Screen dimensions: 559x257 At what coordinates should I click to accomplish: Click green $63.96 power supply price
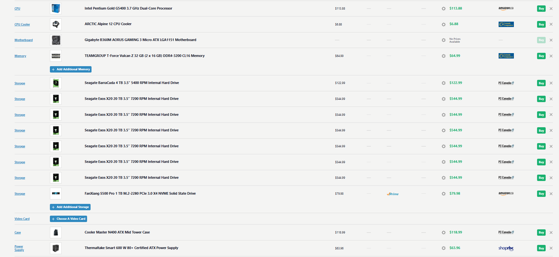tap(455, 248)
